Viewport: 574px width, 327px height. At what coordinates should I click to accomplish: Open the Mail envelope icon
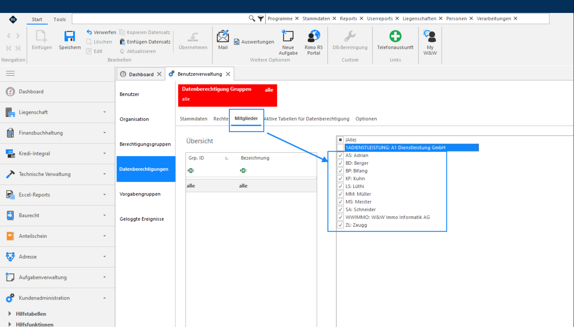click(x=223, y=36)
